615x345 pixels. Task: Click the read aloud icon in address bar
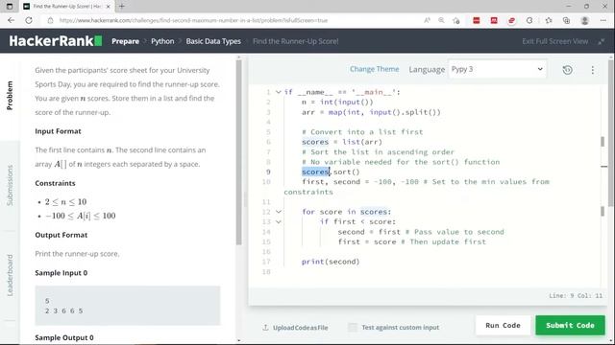[x=427, y=20]
